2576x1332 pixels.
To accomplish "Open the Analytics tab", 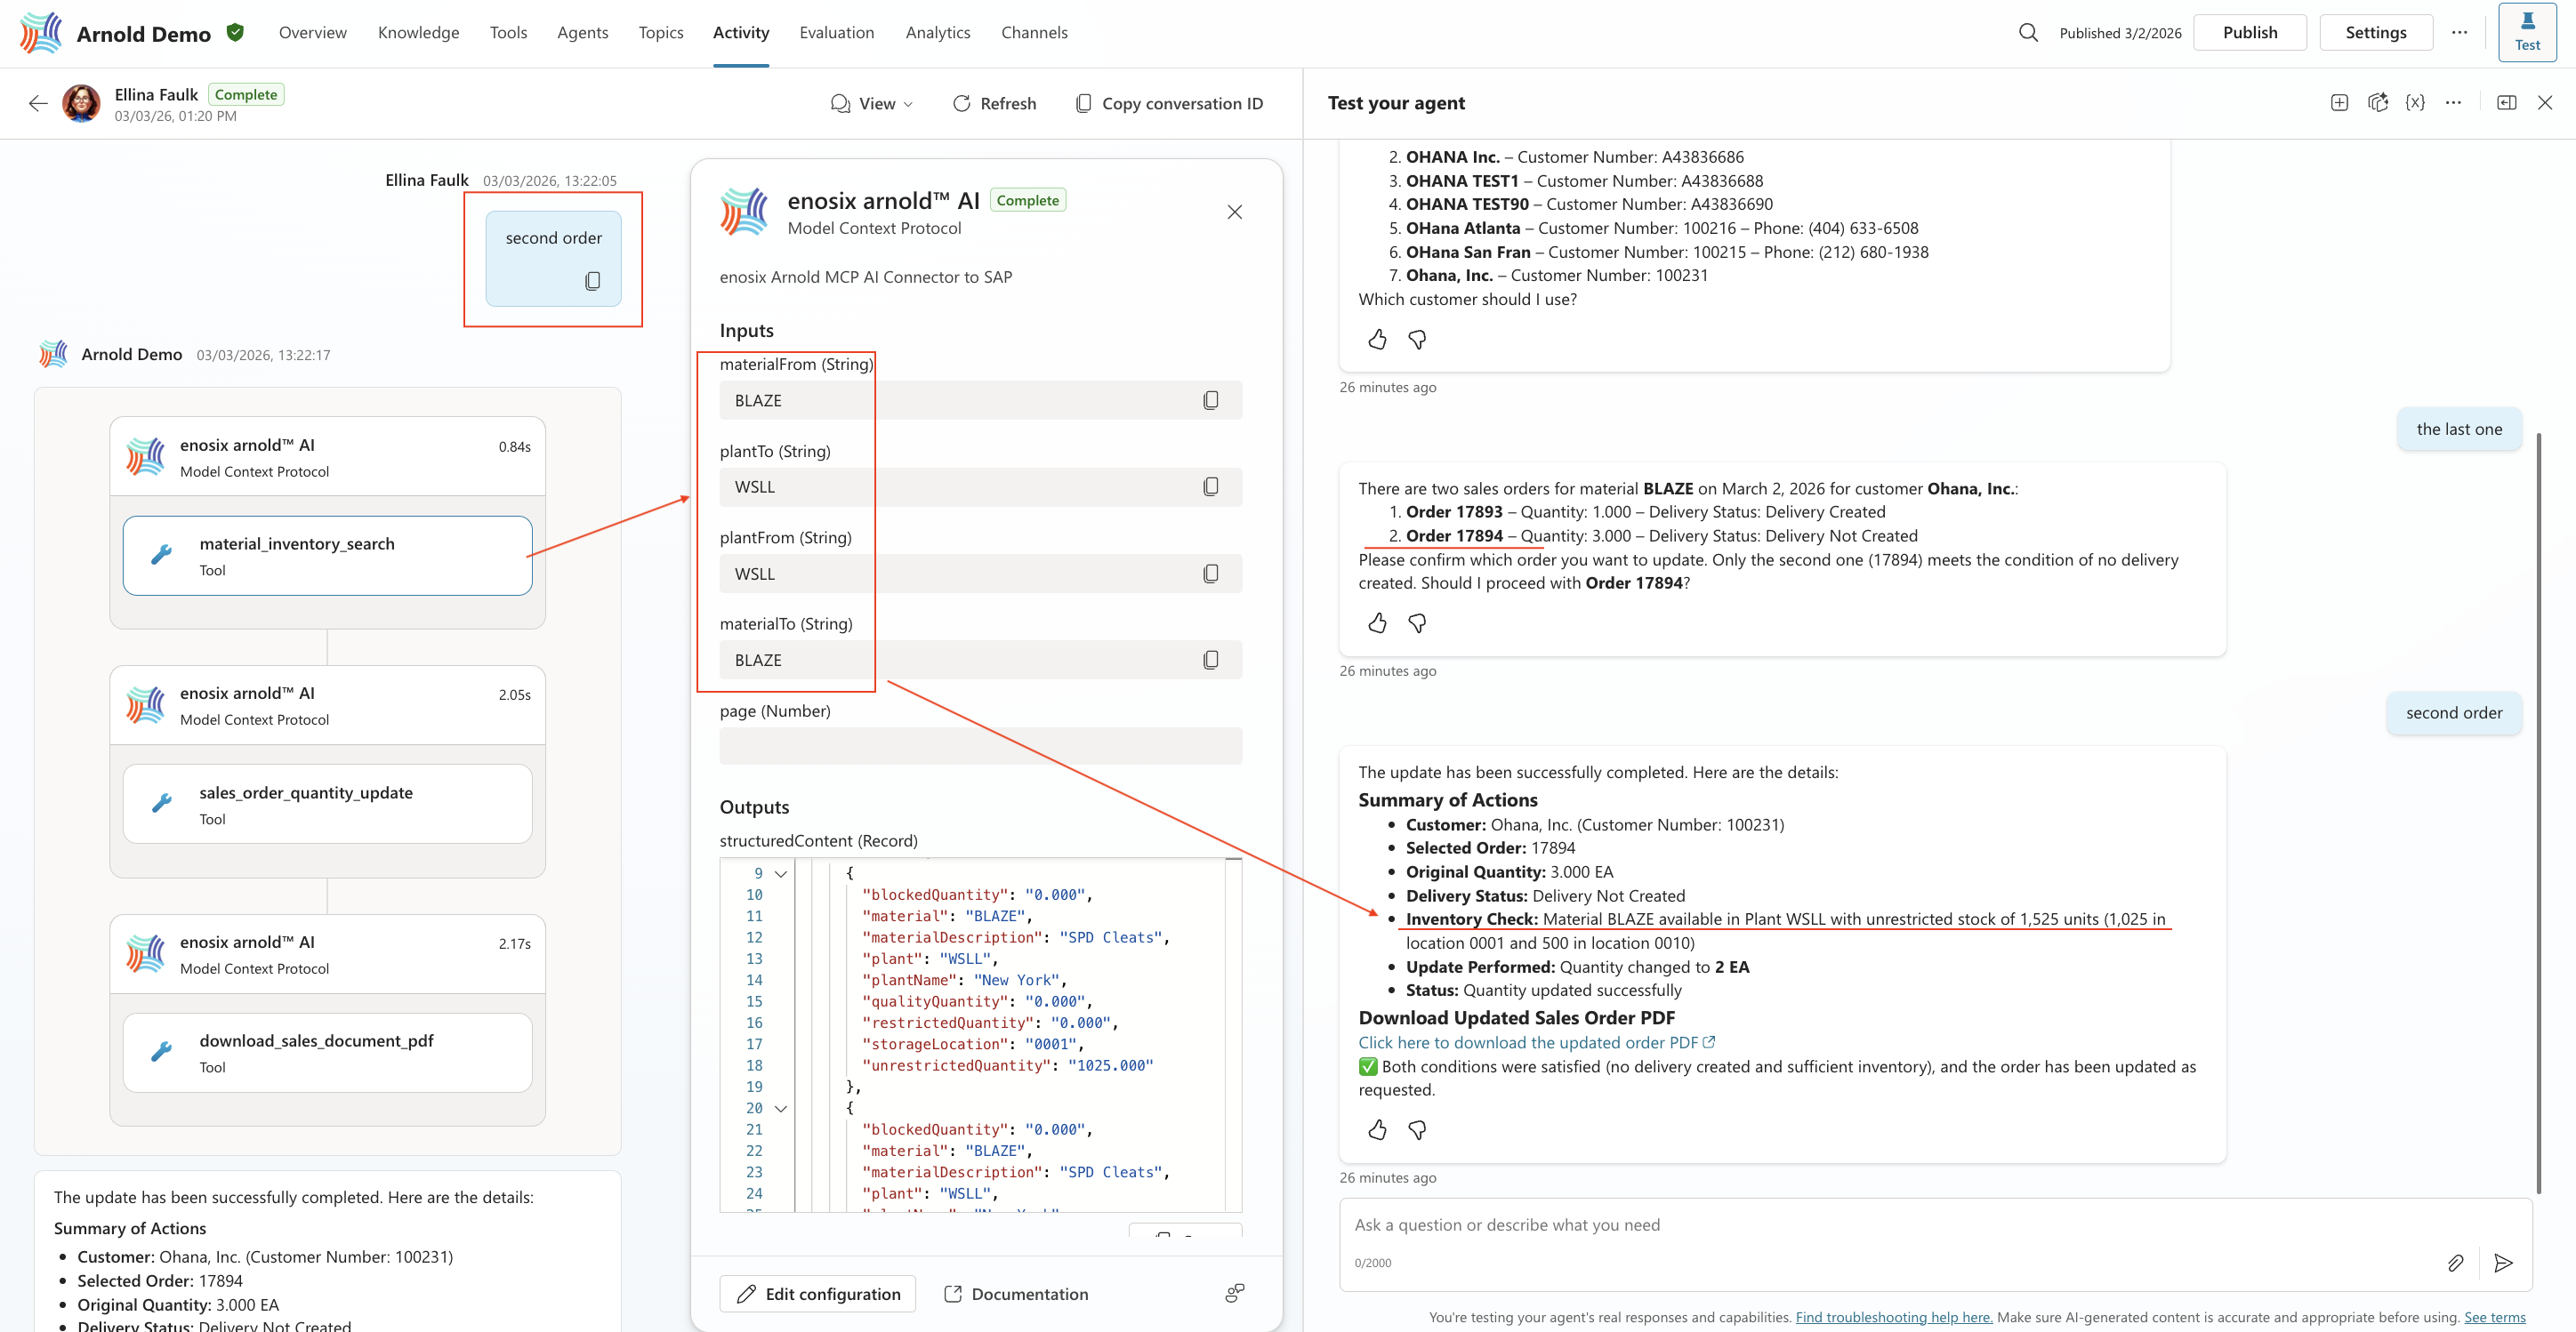I will 938,33.
